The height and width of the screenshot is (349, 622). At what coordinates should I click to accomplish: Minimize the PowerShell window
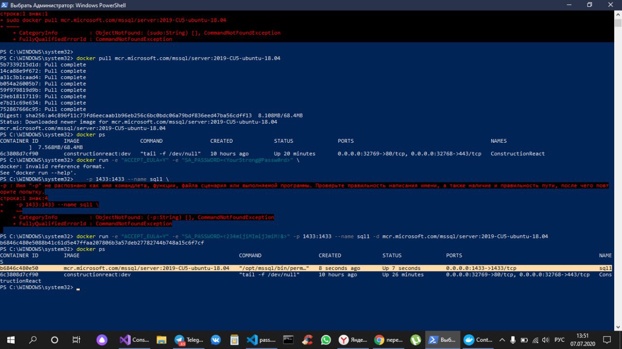tap(569, 5)
